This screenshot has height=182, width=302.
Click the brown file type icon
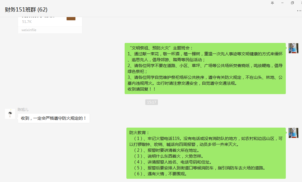[x=71, y=19]
